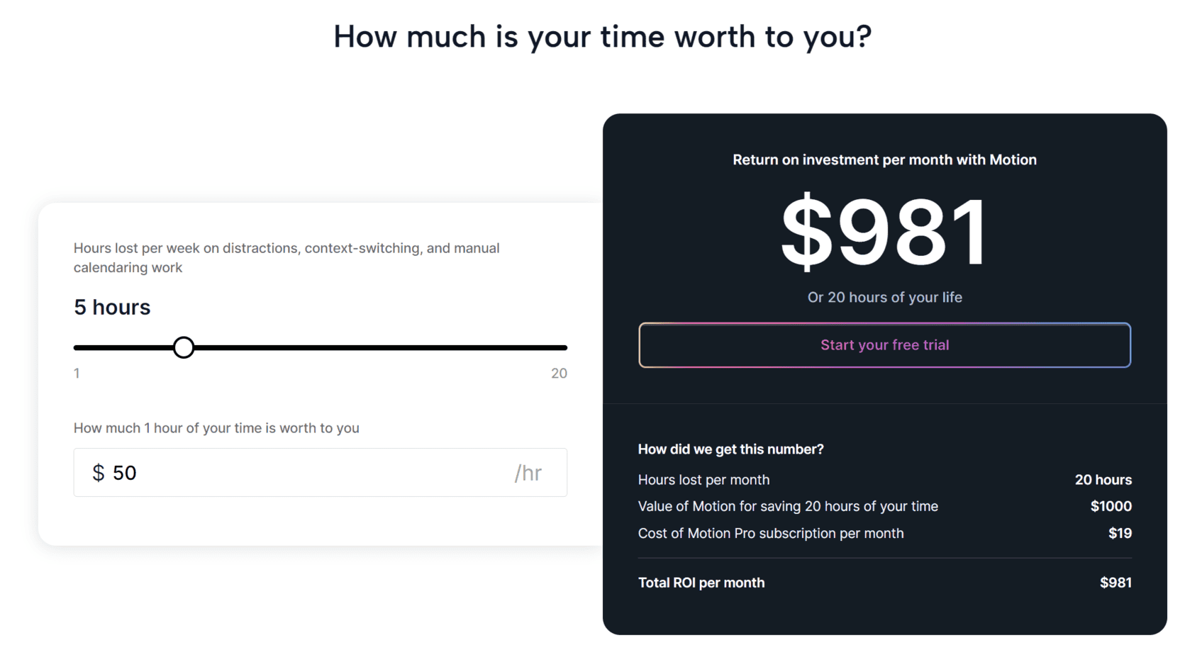1202x655 pixels.
Task: Click How did we get this number heading
Action: coord(730,449)
